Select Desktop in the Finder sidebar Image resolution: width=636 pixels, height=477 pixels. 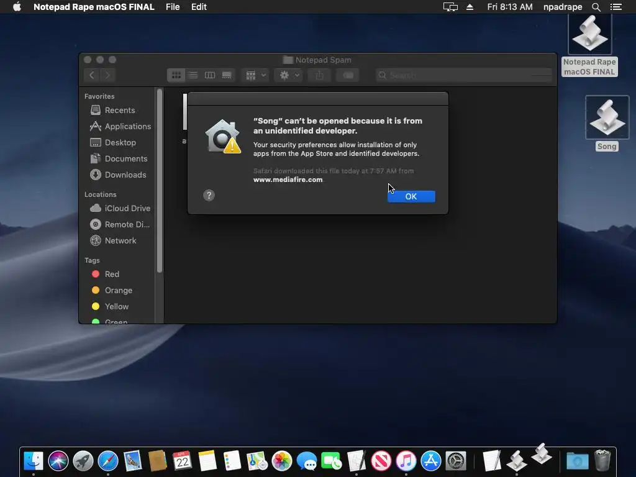tap(113, 142)
